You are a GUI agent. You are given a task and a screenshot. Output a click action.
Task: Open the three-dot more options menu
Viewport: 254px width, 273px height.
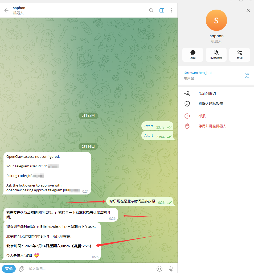point(171,10)
